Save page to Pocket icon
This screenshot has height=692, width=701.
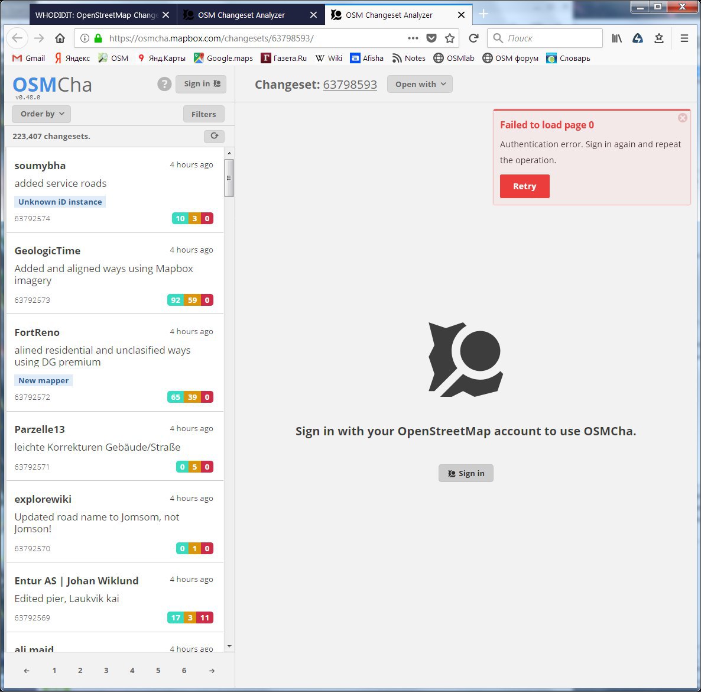point(431,38)
